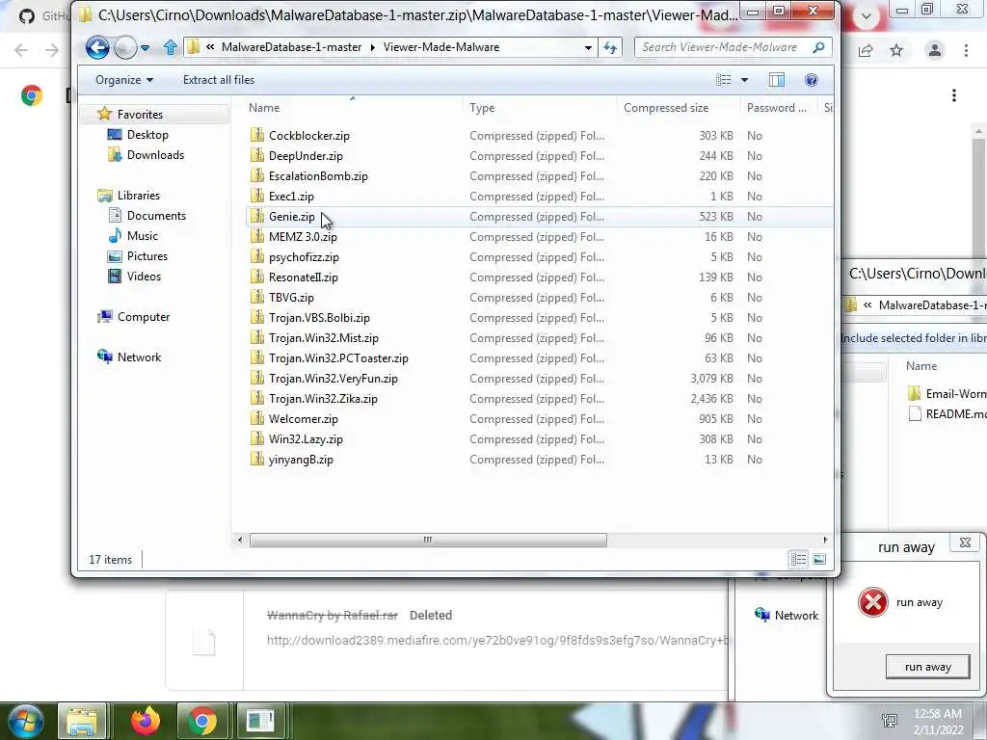Screen dimensions: 987x740
Task: Select Trojan.Win32.Zika.zip
Action: point(323,398)
